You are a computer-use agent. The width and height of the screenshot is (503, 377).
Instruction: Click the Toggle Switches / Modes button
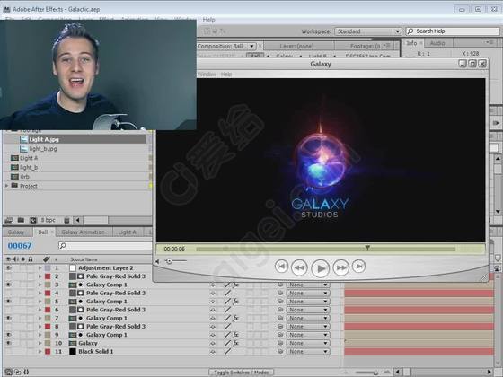[242, 373]
